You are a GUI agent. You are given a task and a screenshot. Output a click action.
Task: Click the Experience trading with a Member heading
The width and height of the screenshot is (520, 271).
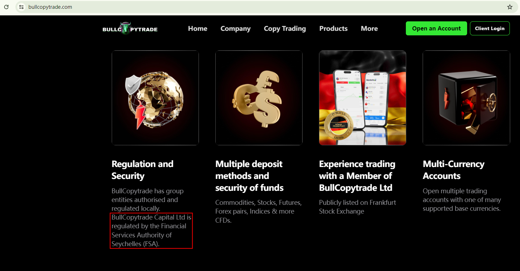(x=357, y=176)
